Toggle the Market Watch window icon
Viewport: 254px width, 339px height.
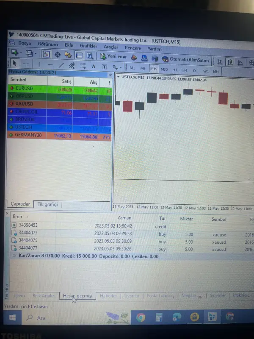(46, 54)
